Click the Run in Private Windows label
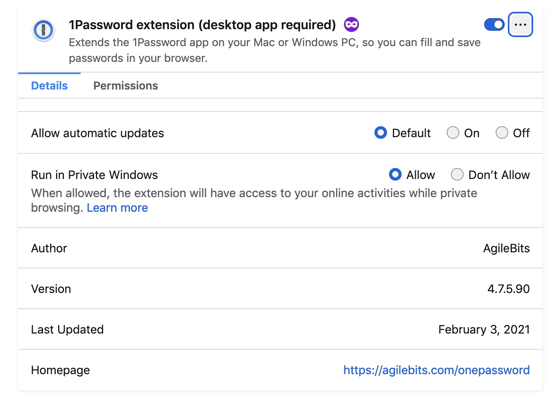 94,175
